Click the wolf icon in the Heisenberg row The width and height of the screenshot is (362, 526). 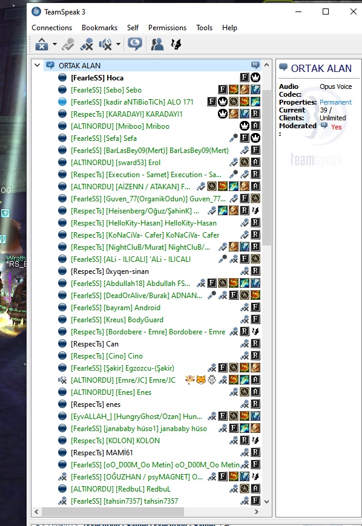255,210
